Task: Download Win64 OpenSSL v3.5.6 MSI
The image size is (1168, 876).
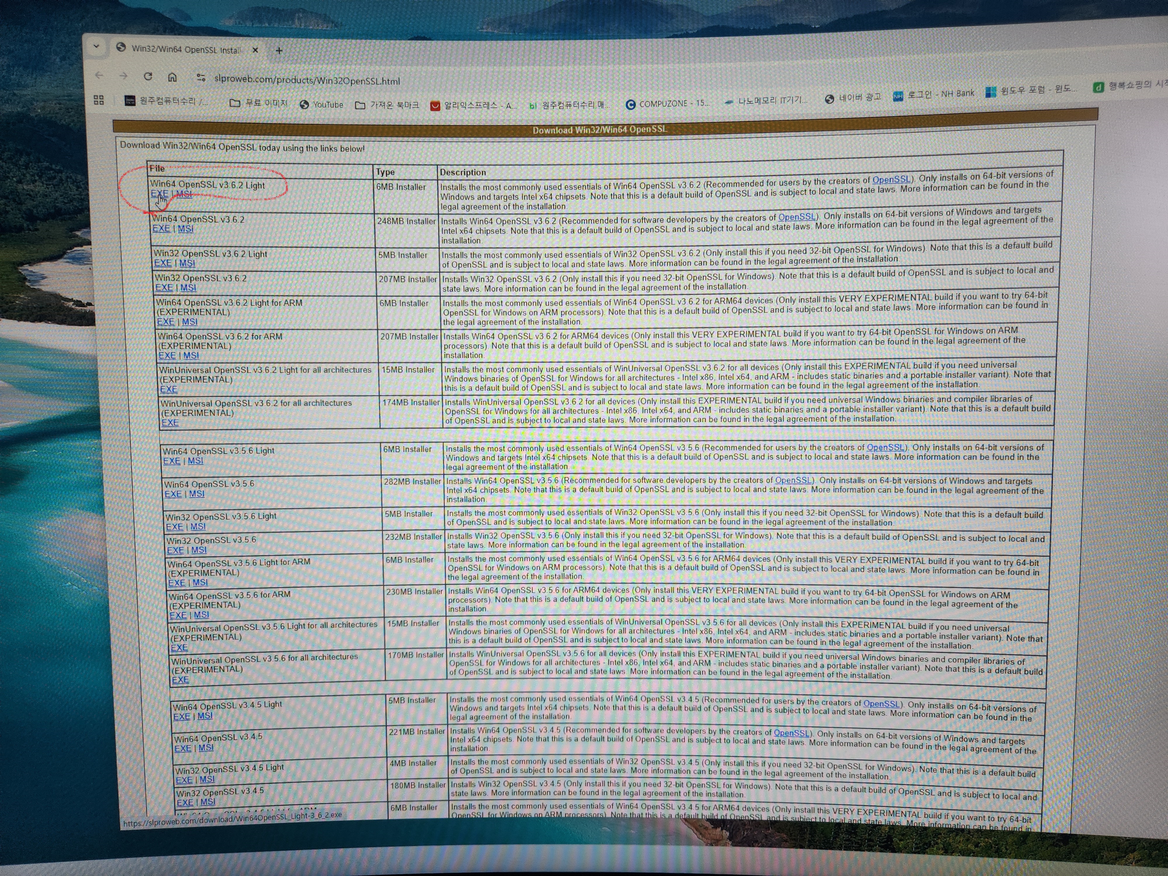Action: click(x=197, y=494)
